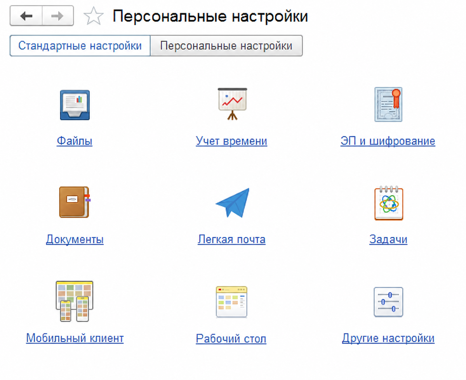Go back with the left arrow button
The height and width of the screenshot is (380, 466).
[26, 16]
